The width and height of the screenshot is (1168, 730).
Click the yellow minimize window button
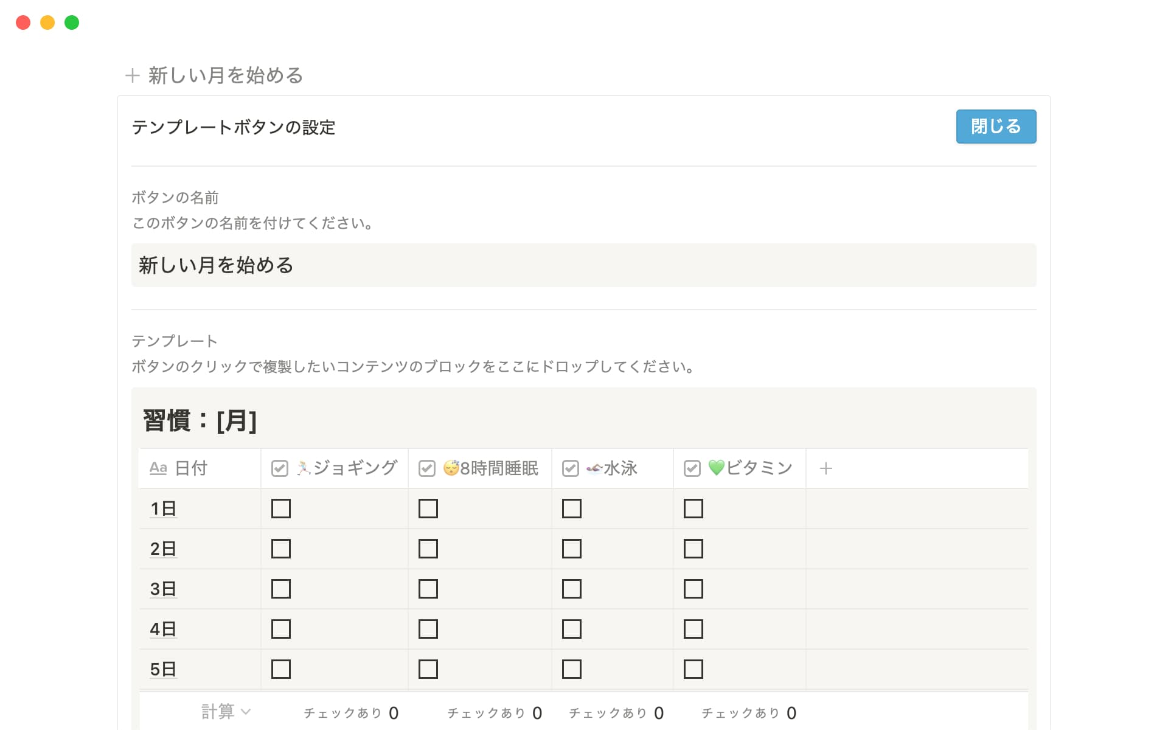[47, 23]
